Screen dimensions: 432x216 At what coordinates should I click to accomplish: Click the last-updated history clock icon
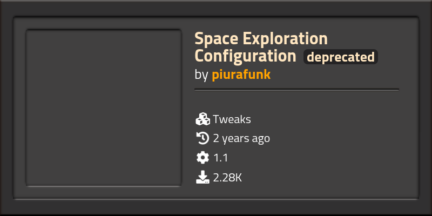pyautogui.click(x=202, y=138)
